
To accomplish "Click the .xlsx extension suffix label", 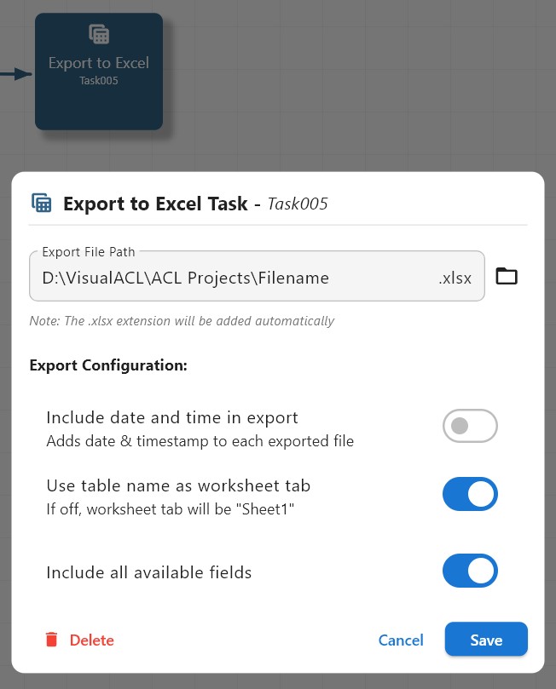I will click(x=455, y=278).
